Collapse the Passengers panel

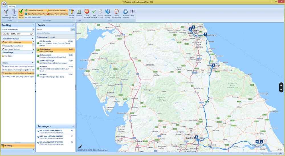pyautogui.click(x=73, y=126)
